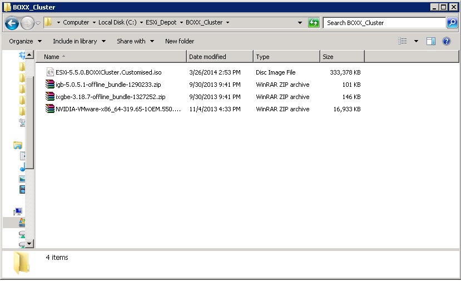Select the ixgbe-3.18.7 offline bundle zip
The height and width of the screenshot is (281, 461).
(110, 97)
